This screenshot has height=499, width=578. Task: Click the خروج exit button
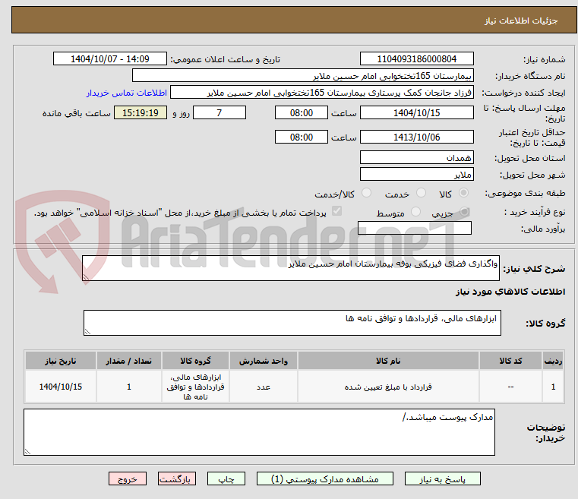127,478
